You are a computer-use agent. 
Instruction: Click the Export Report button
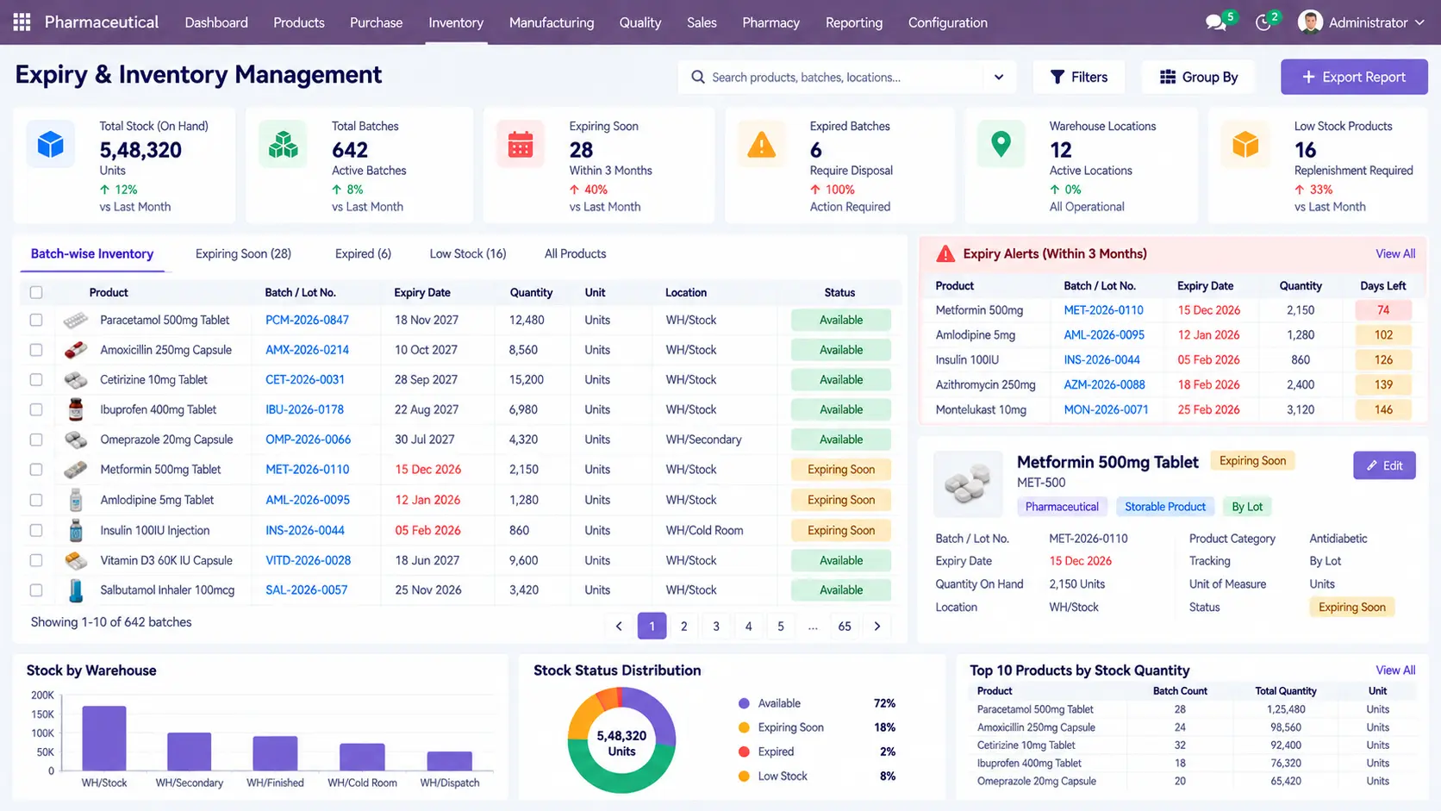(x=1354, y=78)
